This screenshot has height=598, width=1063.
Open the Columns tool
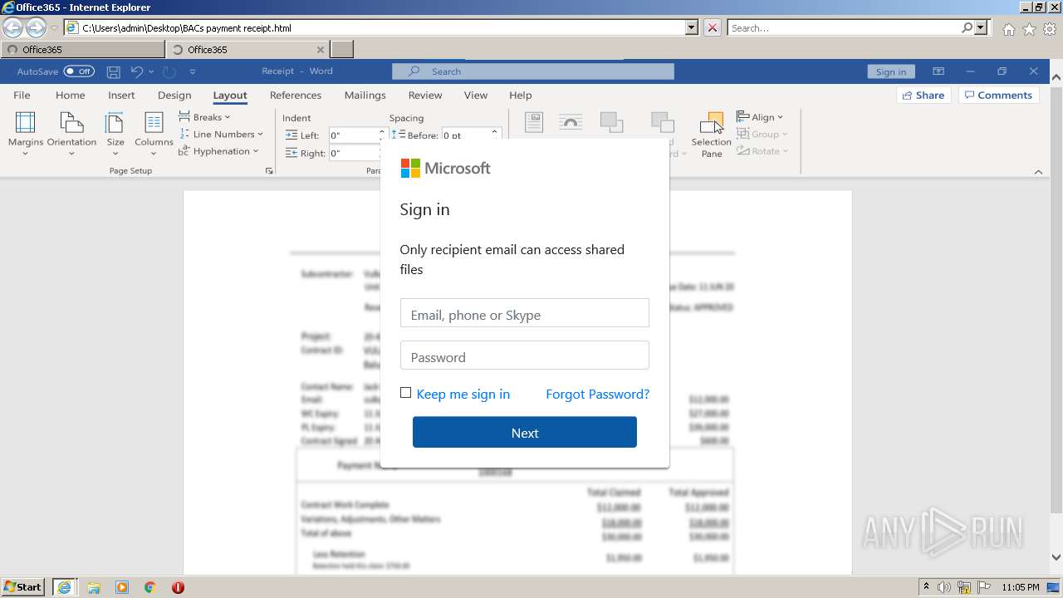pyautogui.click(x=154, y=134)
